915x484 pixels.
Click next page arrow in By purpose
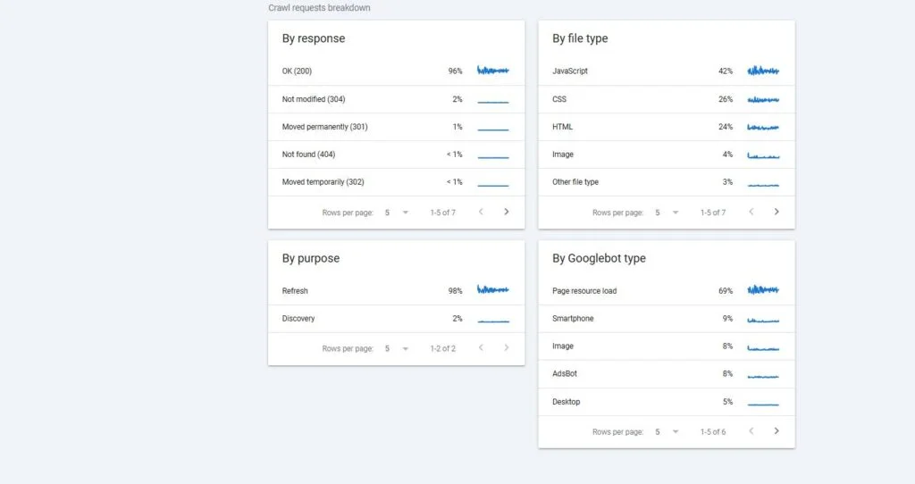(x=506, y=347)
